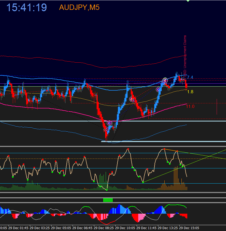This screenshot has height=231, width=226.
Task: Select the circled blue right-arrow marker on the 13:25 rally
Action: 158,90
